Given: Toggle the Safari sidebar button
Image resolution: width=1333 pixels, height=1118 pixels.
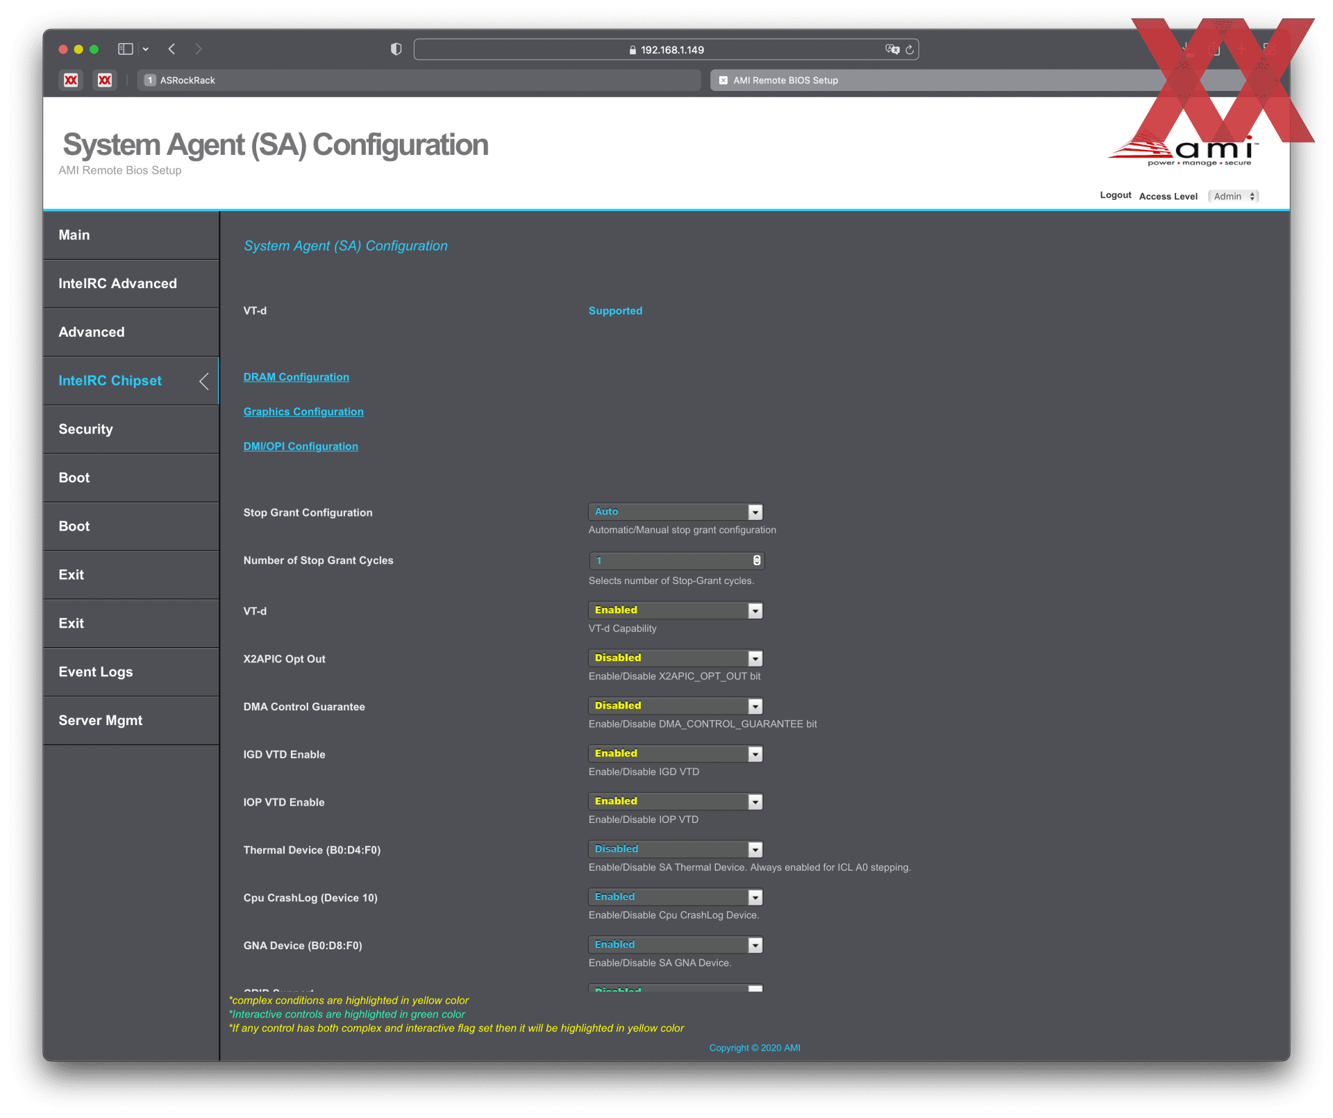Looking at the screenshot, I should 126,49.
